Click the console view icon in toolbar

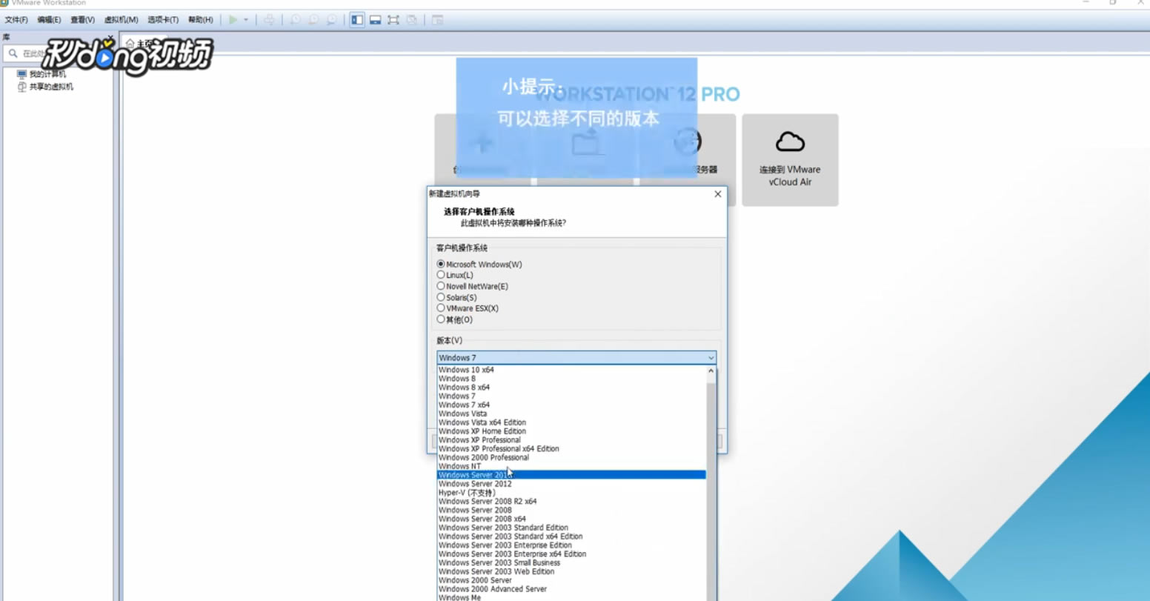[437, 20]
